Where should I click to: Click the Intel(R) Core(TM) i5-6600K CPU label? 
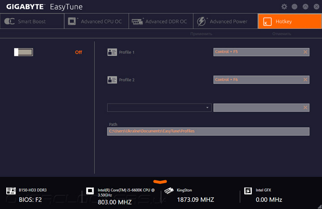tap(126, 192)
